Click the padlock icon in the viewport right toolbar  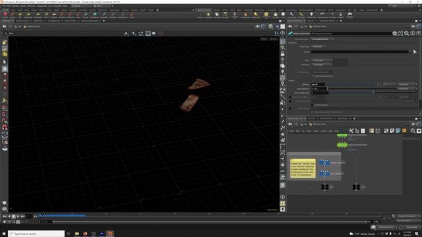[283, 54]
